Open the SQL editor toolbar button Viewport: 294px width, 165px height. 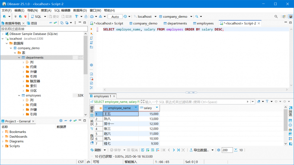(x=36, y=16)
